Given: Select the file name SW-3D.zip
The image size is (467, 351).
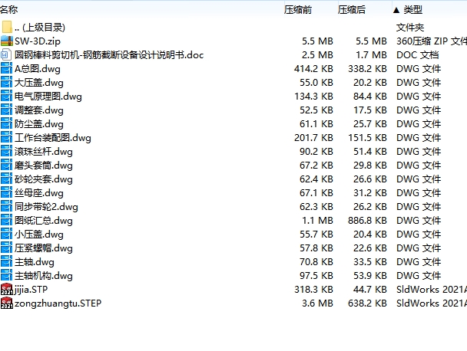Looking at the screenshot, I should [38, 41].
